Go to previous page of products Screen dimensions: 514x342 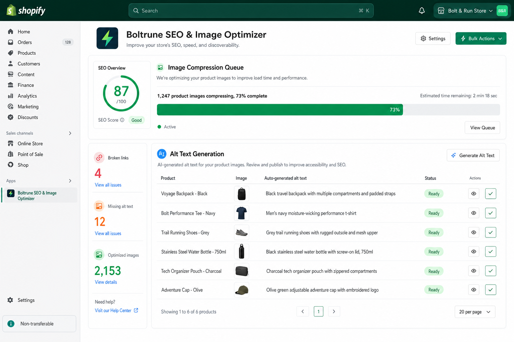click(303, 311)
